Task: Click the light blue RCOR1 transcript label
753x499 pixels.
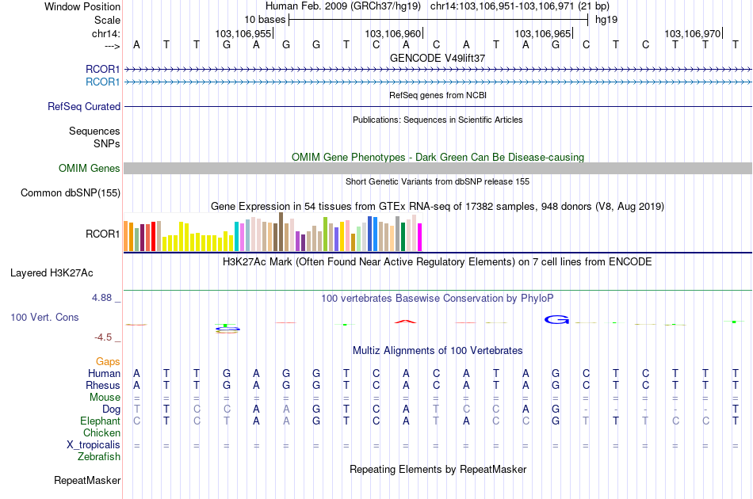Action: click(x=102, y=82)
